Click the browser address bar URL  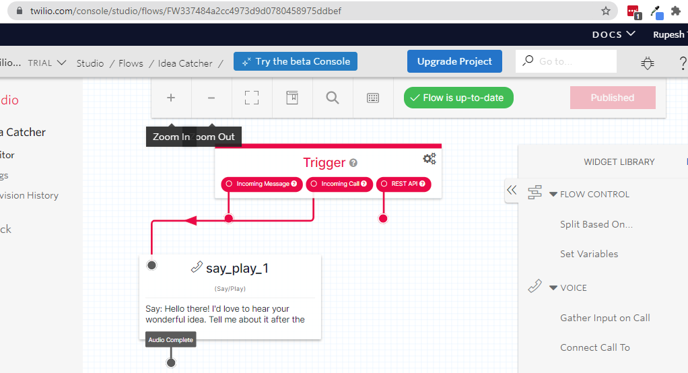185,11
